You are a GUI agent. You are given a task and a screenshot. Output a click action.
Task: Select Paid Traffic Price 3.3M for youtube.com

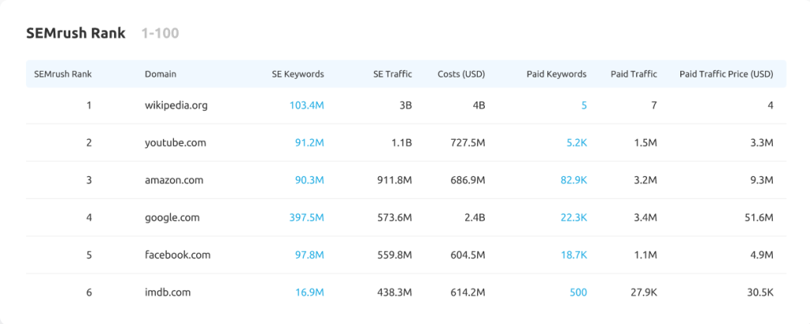(762, 143)
